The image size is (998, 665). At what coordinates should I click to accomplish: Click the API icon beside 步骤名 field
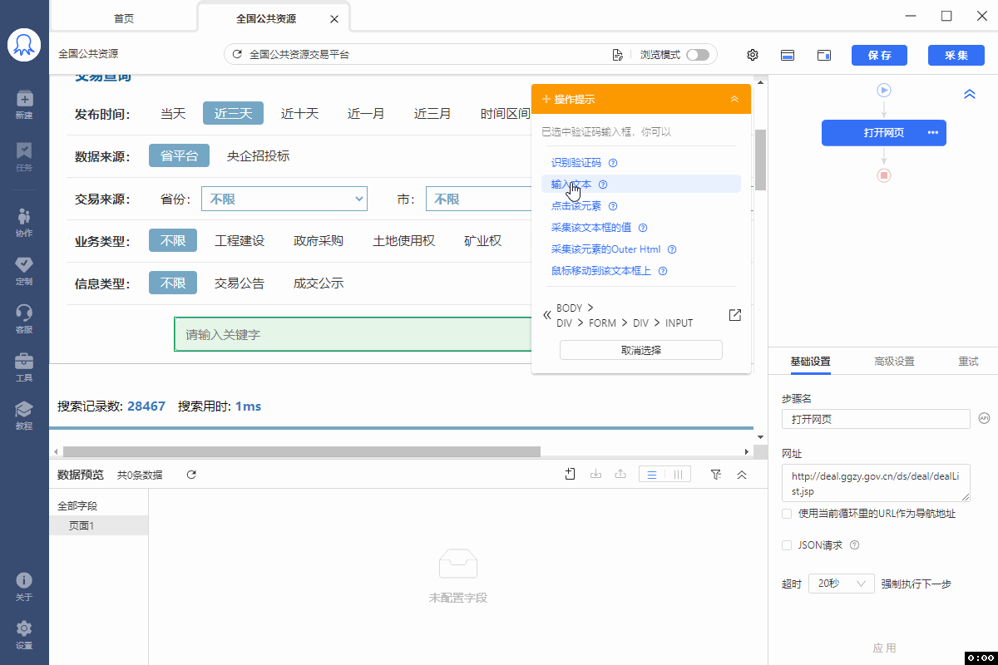coord(984,418)
